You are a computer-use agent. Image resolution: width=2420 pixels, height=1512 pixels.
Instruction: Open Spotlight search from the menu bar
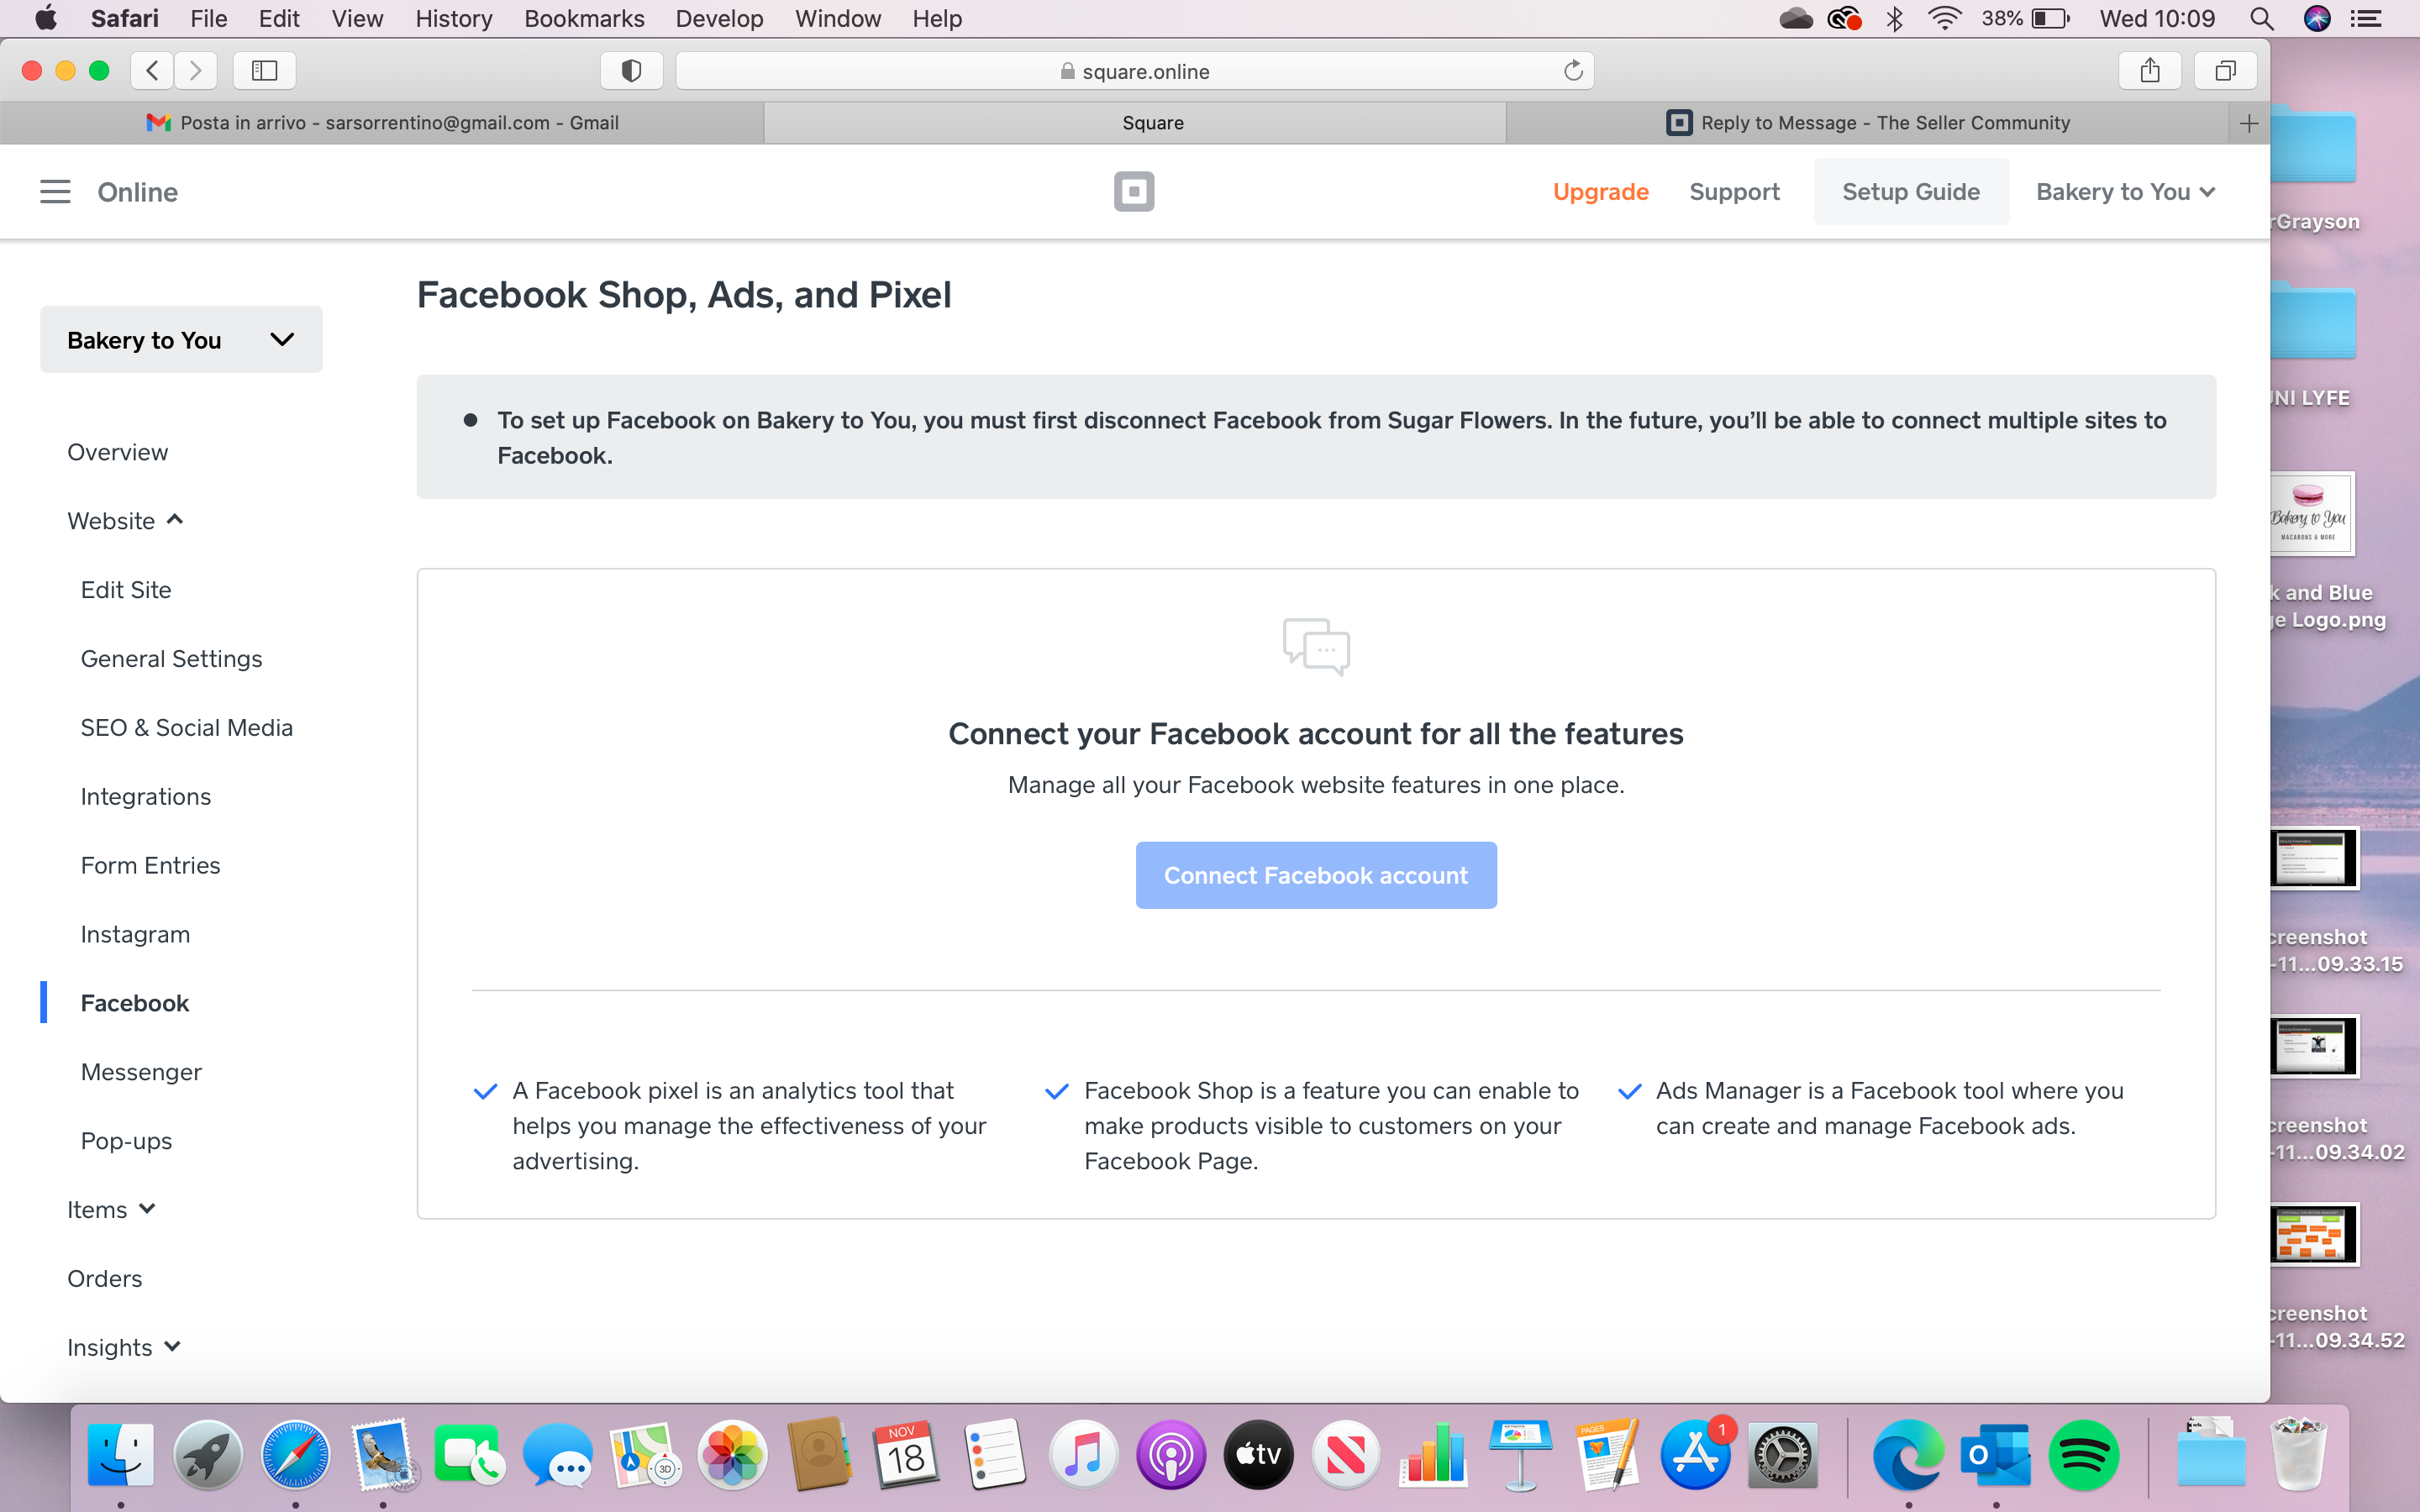pos(2263,18)
